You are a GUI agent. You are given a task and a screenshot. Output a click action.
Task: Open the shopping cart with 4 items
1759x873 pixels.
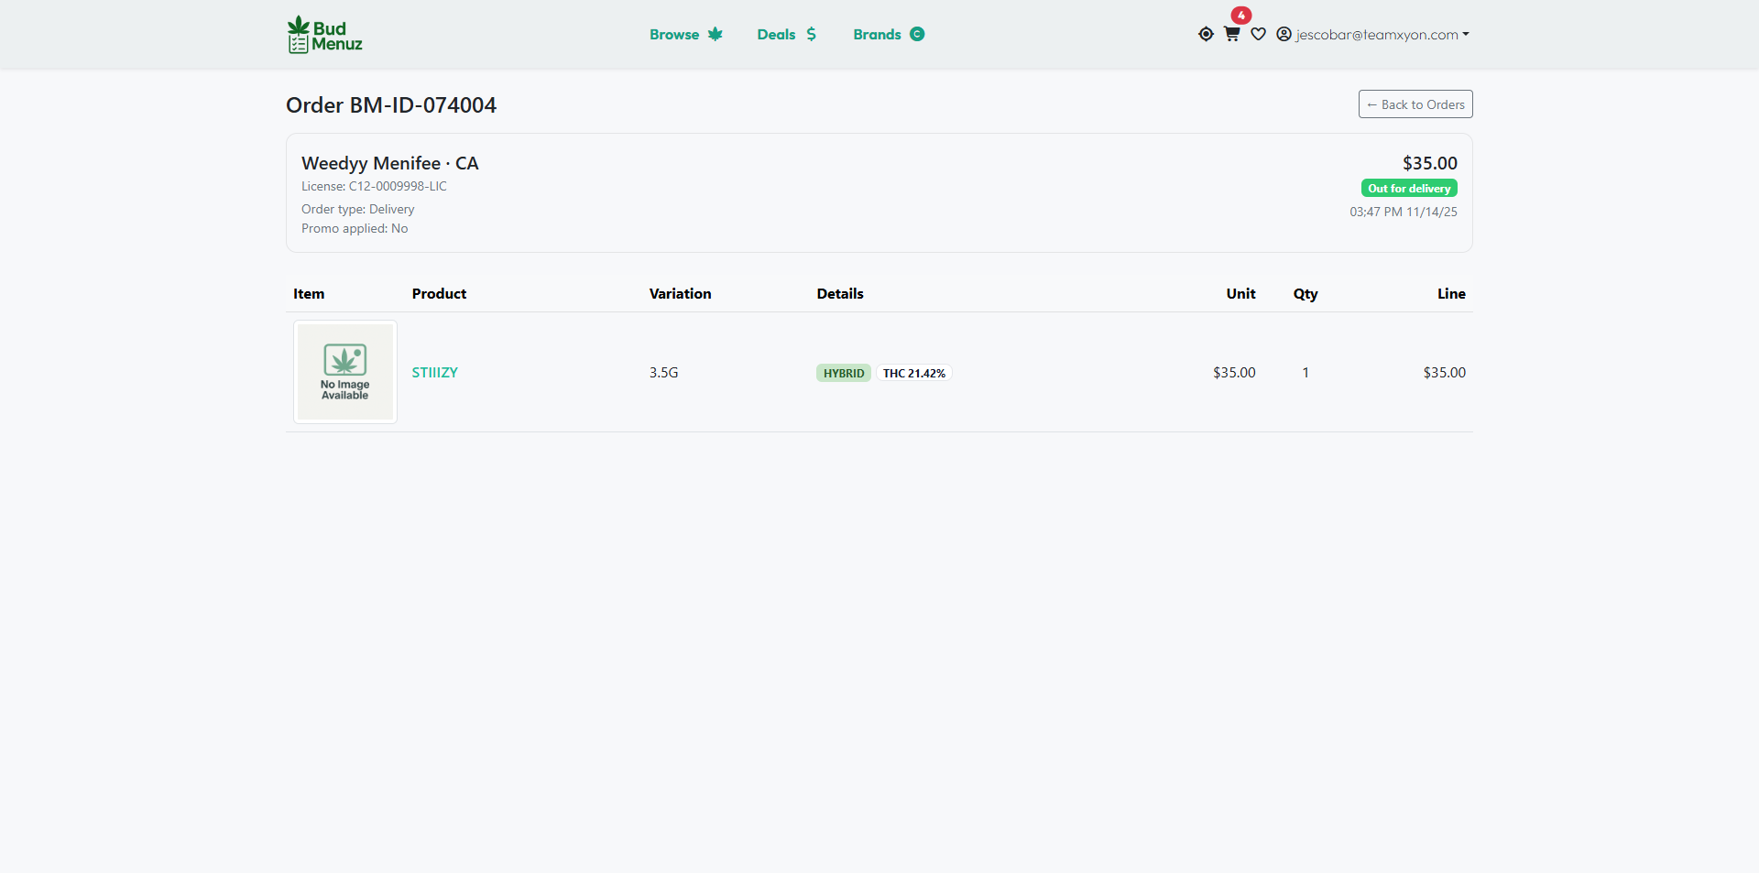pos(1231,35)
